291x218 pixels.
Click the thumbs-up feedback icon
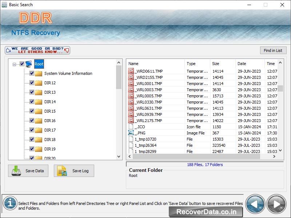pyautogui.click(x=8, y=50)
